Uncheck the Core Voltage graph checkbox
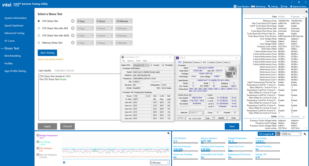 (x=38, y=142)
